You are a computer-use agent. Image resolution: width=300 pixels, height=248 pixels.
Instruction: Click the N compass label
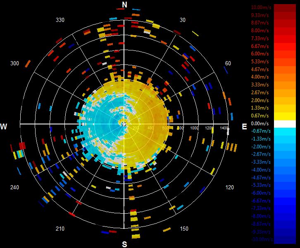pyautogui.click(x=124, y=5)
